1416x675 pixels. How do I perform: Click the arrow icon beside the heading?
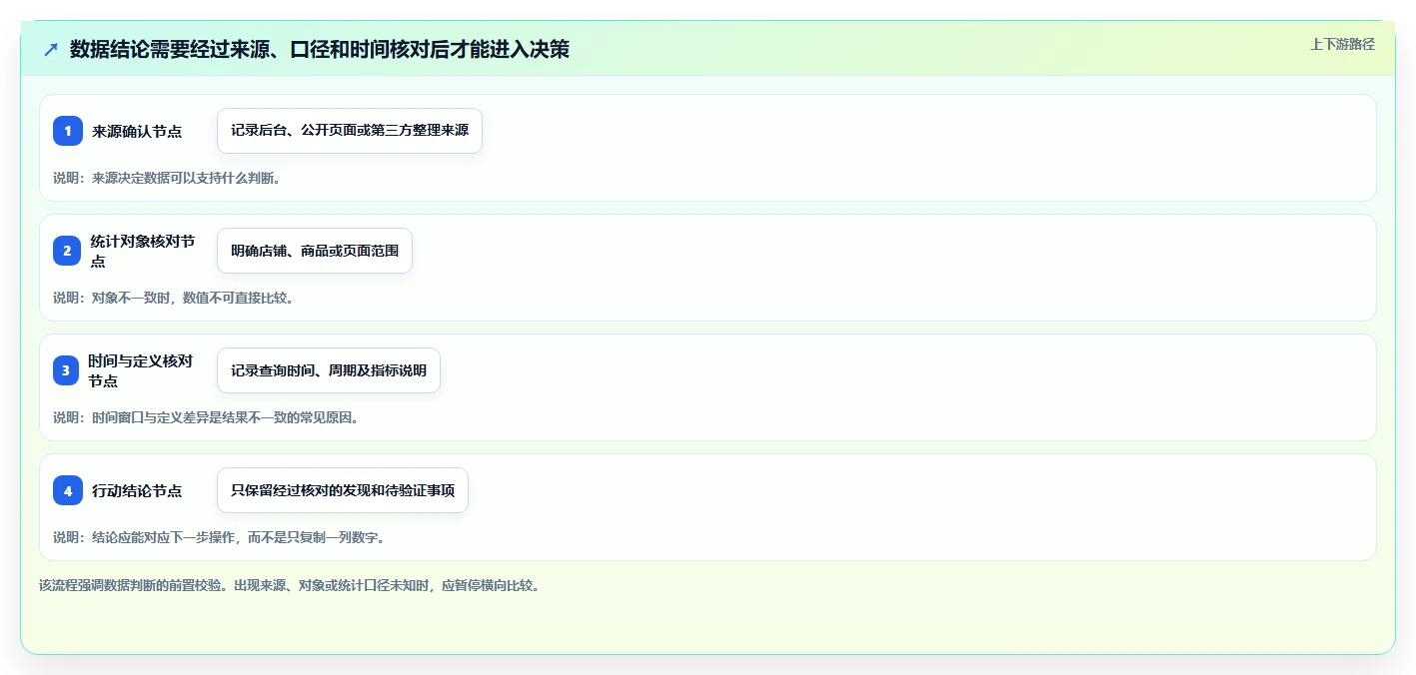pos(51,49)
